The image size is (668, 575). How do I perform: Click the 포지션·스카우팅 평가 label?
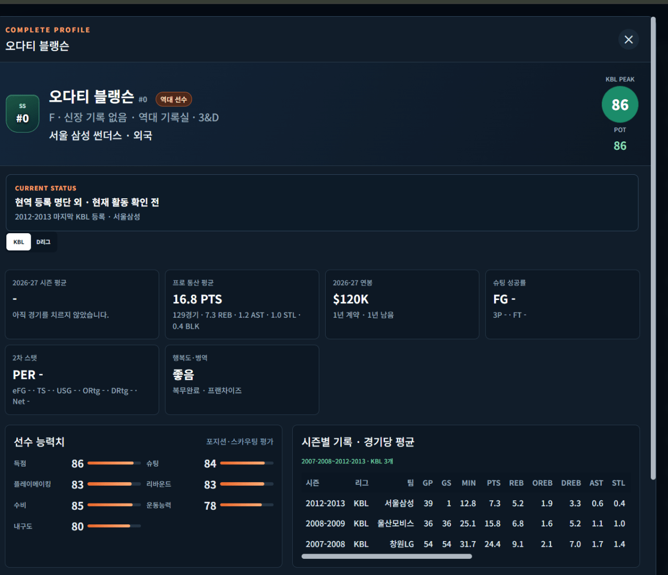click(x=240, y=442)
